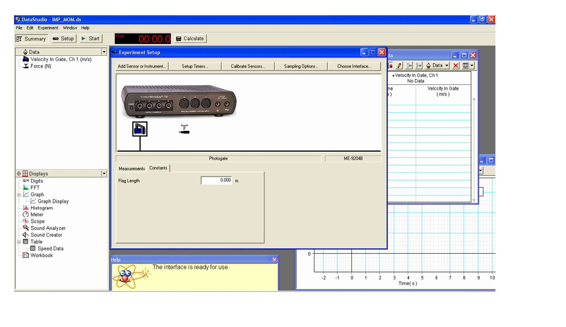Select the Photogate sensor icon
The image size is (566, 327).
point(140,129)
